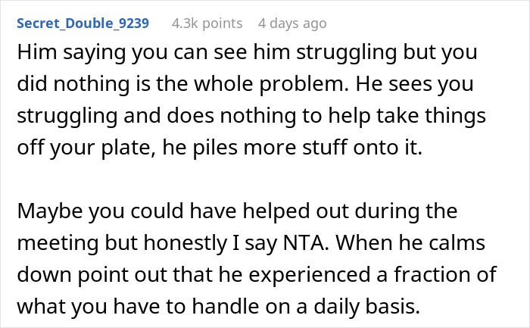Click the line starting with Maybe you could

point(237,211)
